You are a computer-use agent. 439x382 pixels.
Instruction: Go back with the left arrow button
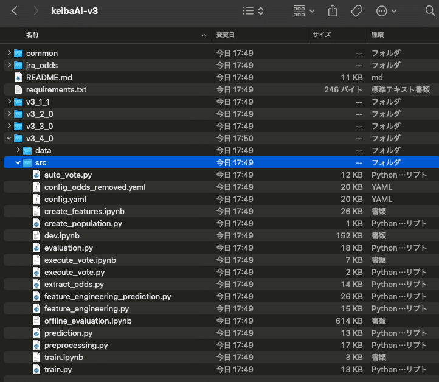[15, 11]
